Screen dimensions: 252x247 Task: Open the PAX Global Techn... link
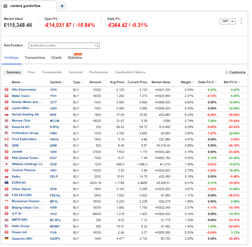coord(26,158)
